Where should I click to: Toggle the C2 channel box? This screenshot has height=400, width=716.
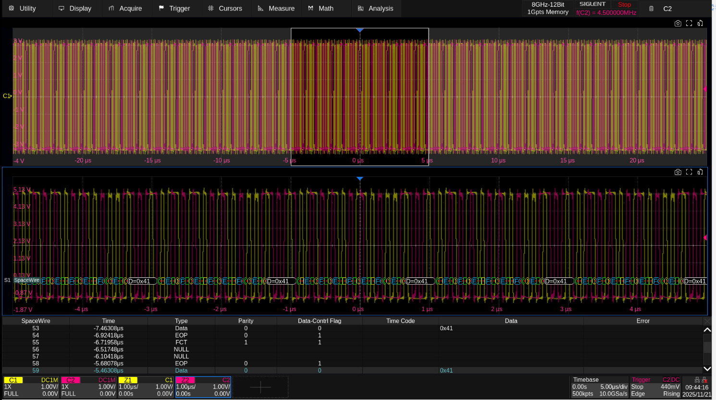click(x=88, y=387)
